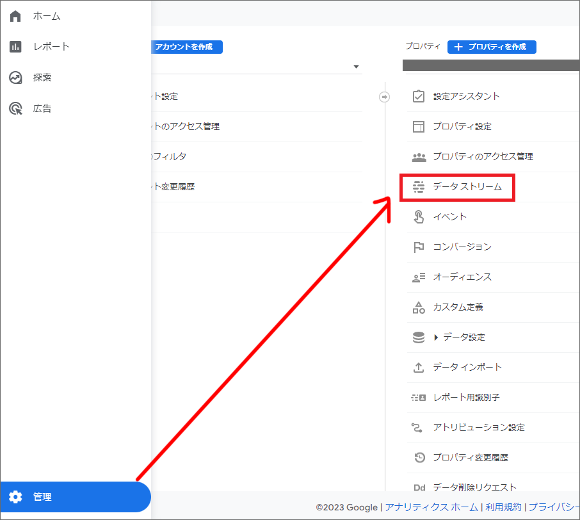
Task: Click the Advertising (広告) cursor icon
Action: (15, 108)
